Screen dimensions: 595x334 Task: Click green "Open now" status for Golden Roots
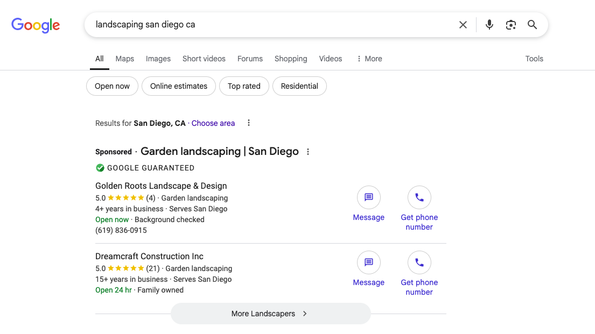(112, 219)
